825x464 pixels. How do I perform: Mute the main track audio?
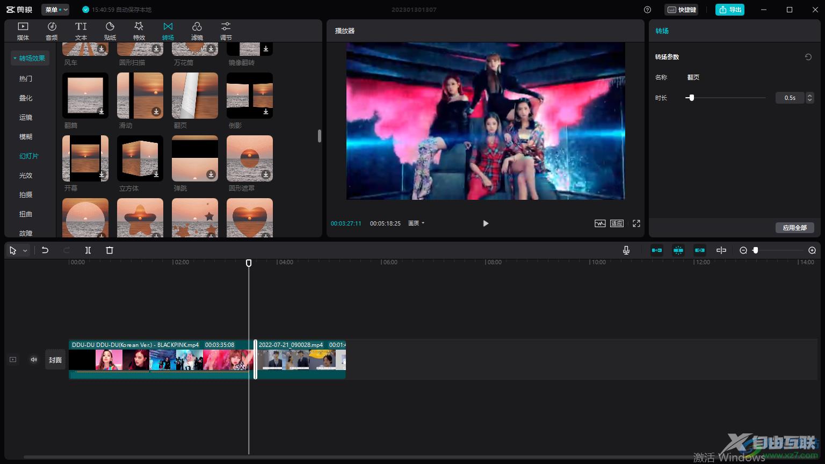click(34, 360)
